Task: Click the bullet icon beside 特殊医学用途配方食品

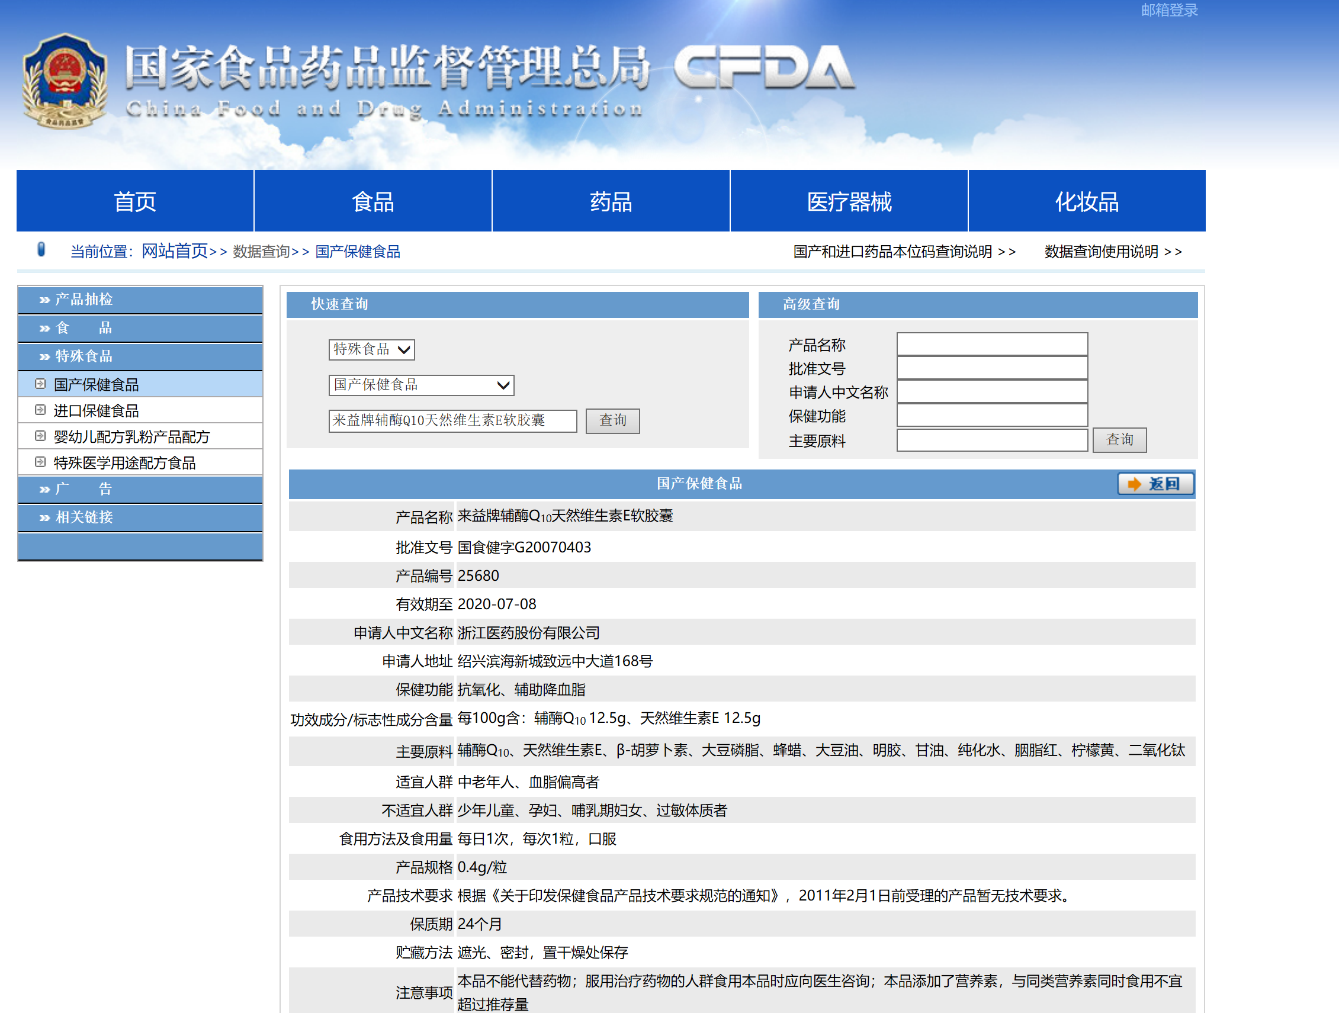Action: (40, 462)
